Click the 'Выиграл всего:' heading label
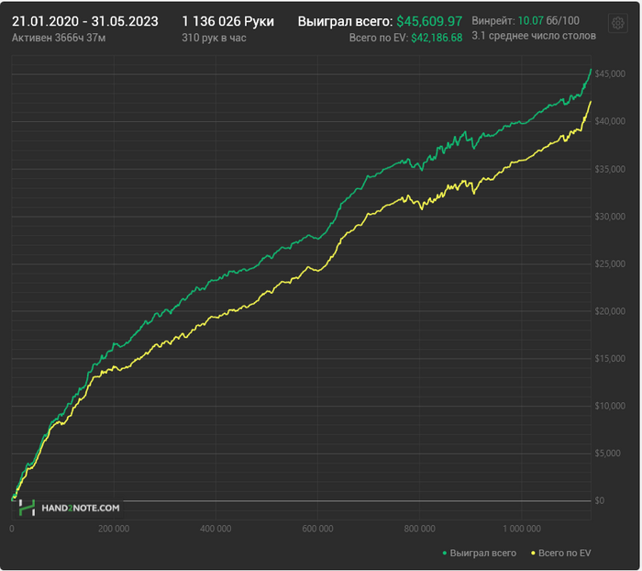Image resolution: width=642 pixels, height=571 pixels. [345, 21]
